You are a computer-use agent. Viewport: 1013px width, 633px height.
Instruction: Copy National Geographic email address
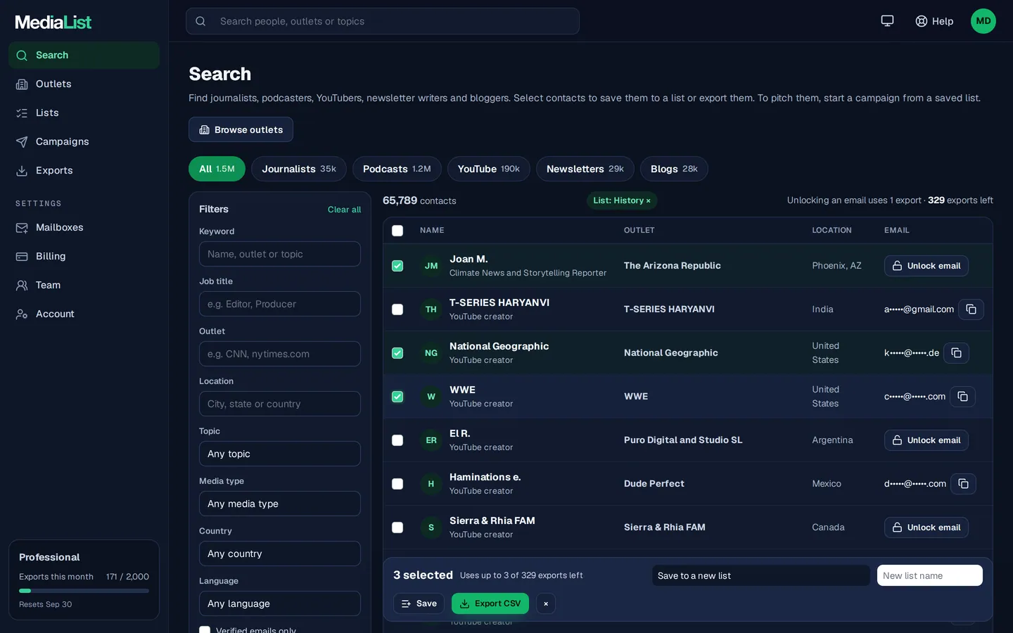956,353
